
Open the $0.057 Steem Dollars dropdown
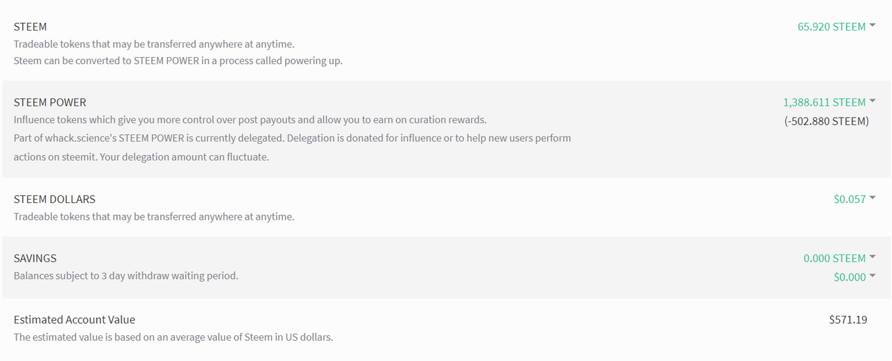(849, 199)
